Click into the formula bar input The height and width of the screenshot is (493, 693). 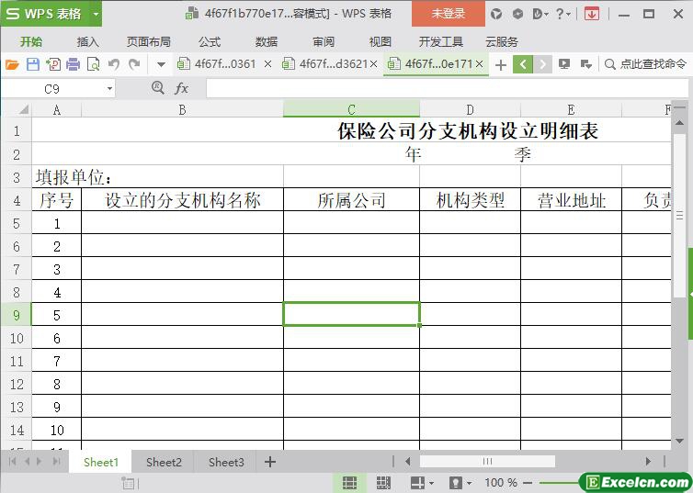(447, 89)
